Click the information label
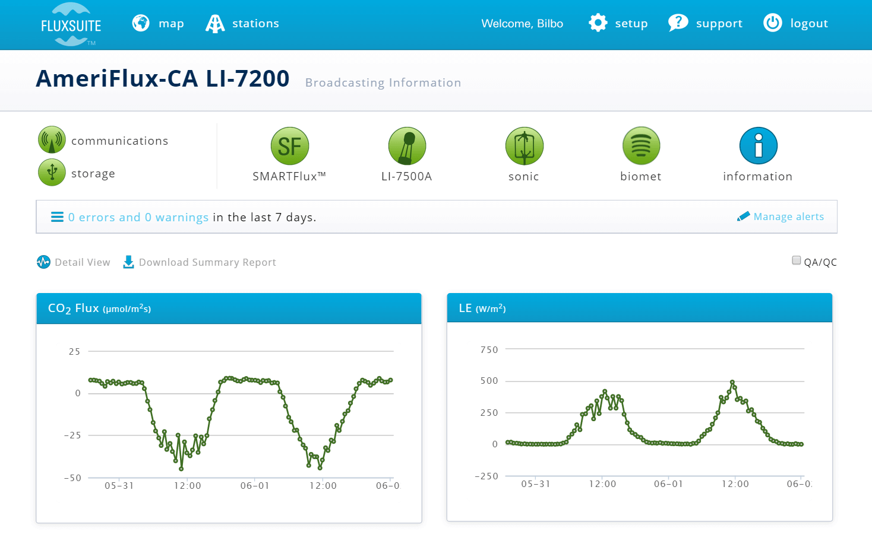 coord(757,176)
